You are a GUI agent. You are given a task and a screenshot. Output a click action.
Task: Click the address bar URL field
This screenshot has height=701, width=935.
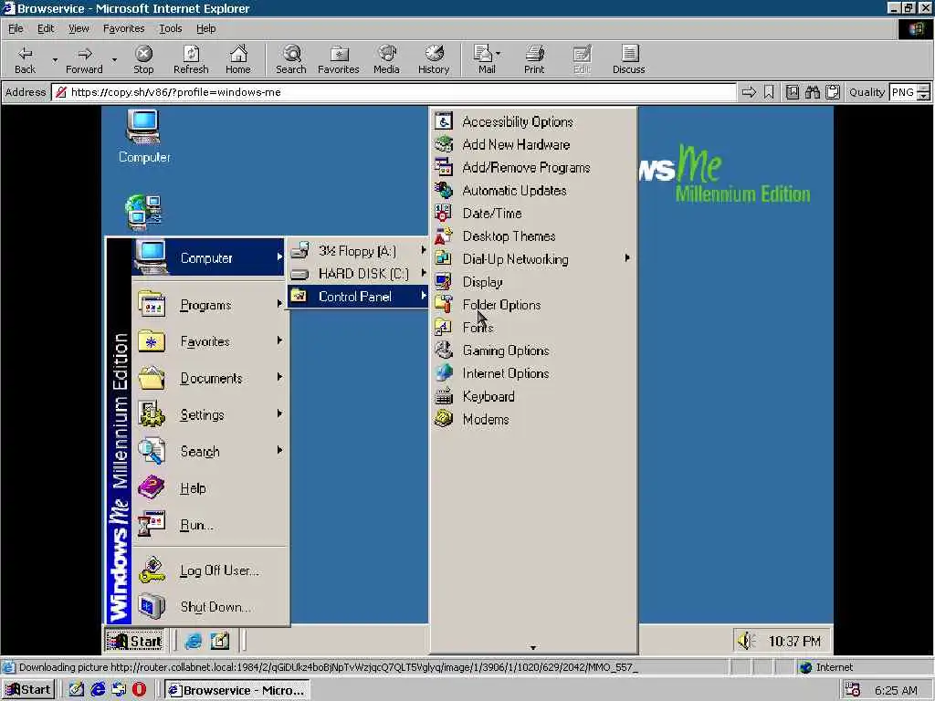click(394, 92)
